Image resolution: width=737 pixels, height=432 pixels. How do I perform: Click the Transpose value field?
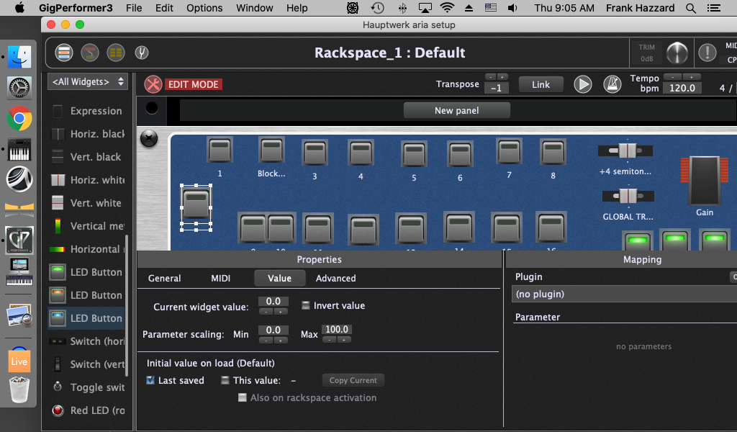coord(497,88)
